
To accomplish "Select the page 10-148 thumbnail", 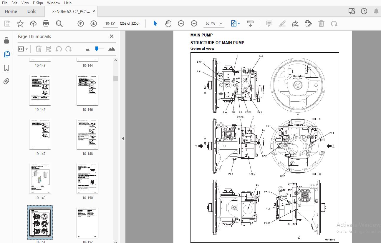I will click(87, 134).
